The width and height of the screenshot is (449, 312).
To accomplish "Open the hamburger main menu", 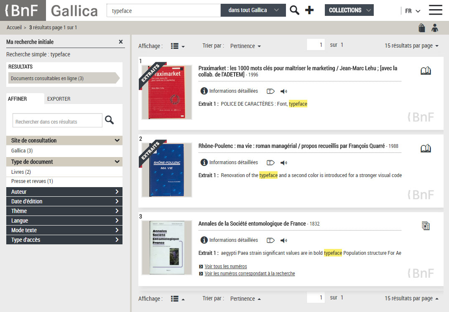I will pos(436,10).
